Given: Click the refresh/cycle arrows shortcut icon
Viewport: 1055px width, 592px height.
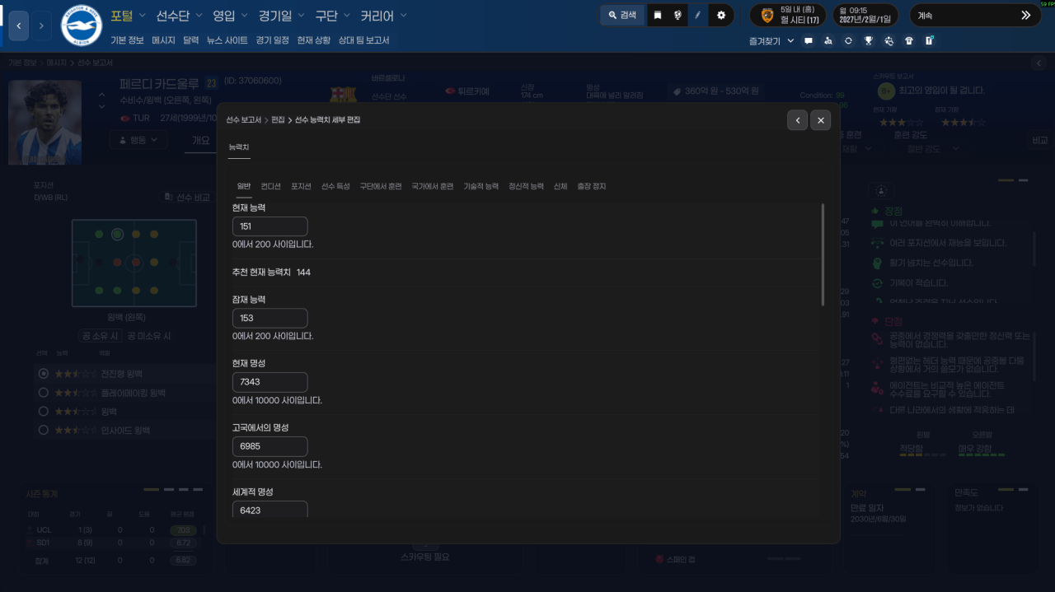Looking at the screenshot, I should click(848, 40).
